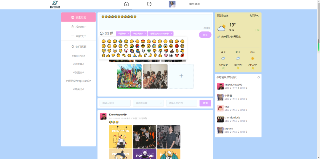Switch to 全部关注 in the sidebar
Viewport: 320px width, 159px height.
click(x=78, y=36)
